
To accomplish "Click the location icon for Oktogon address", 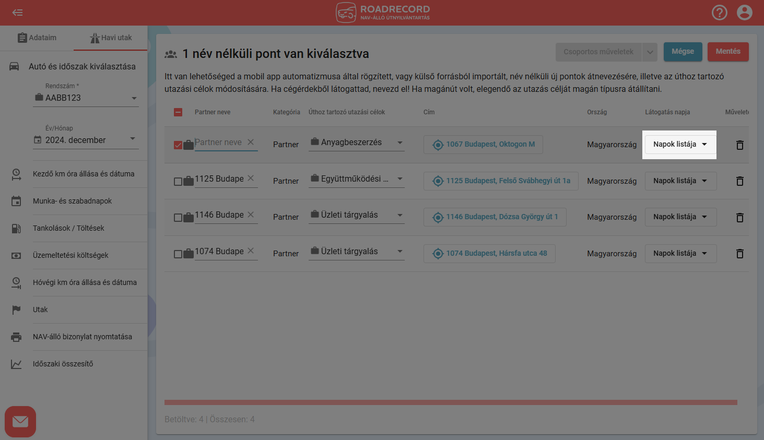I will pyautogui.click(x=438, y=145).
